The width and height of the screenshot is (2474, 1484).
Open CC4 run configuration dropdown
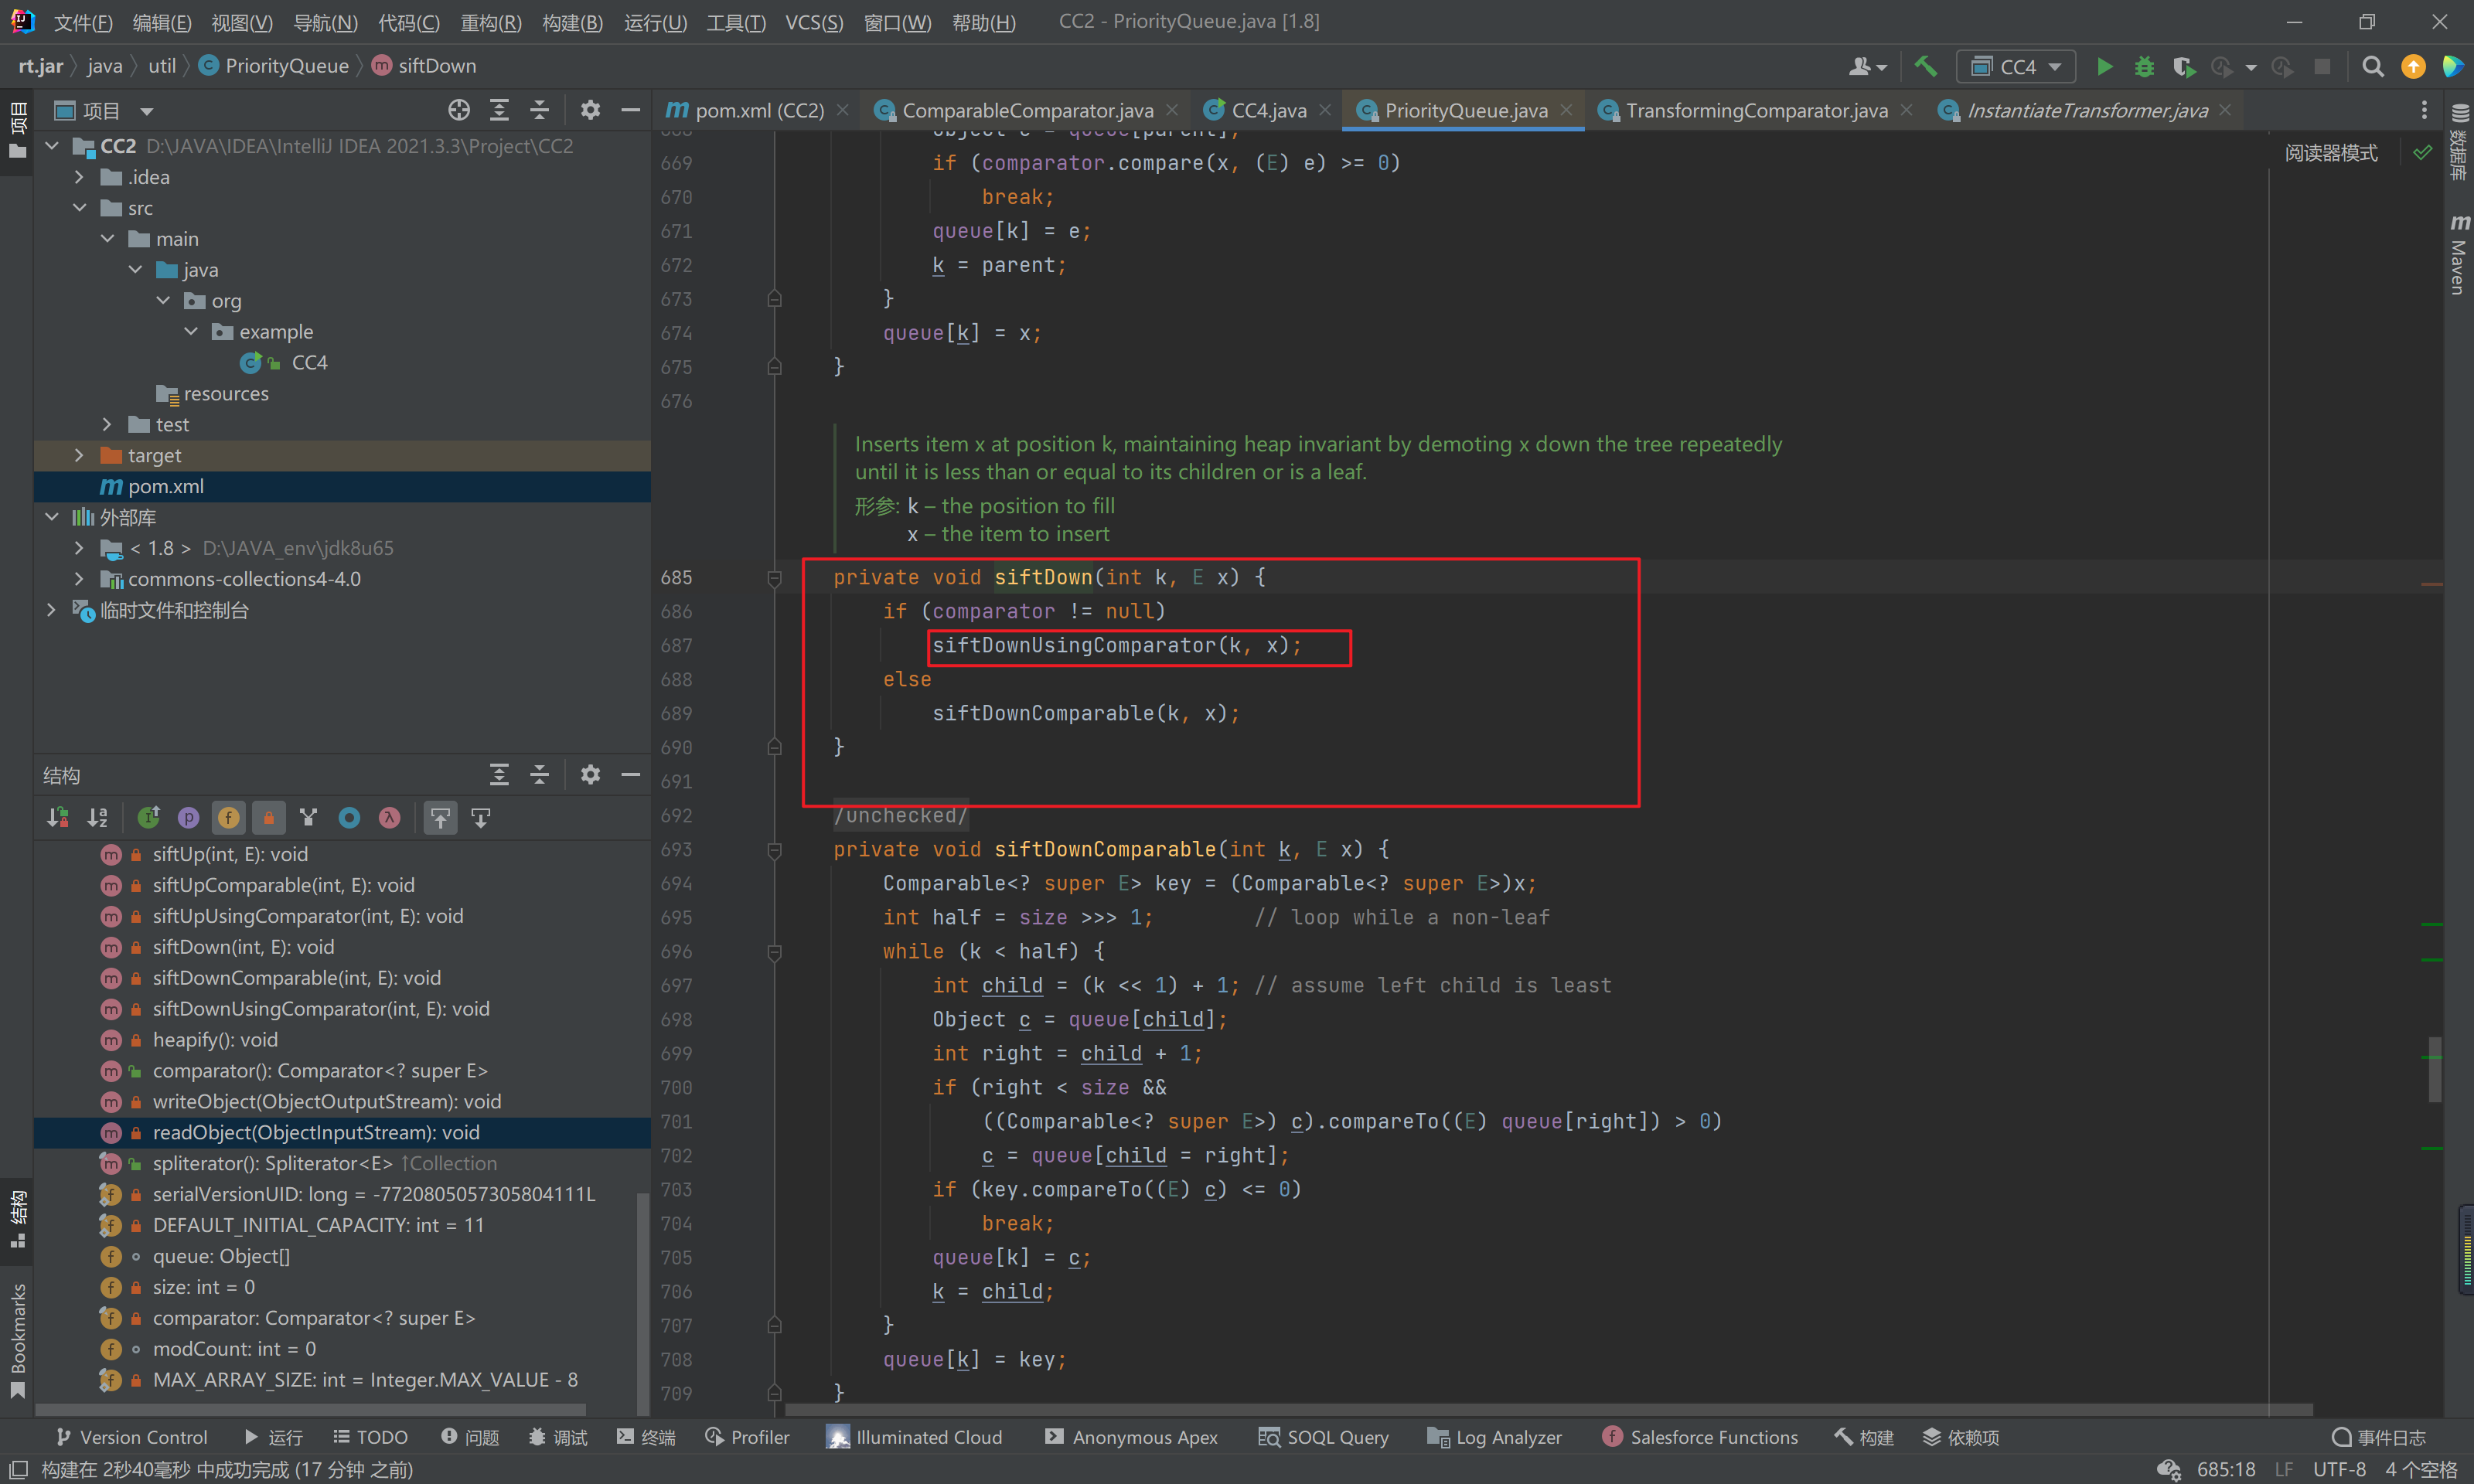[x=2015, y=66]
